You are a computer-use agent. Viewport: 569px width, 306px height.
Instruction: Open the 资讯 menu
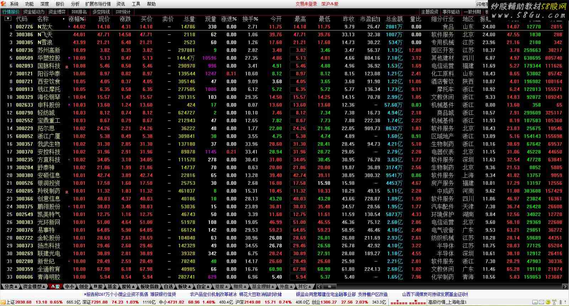coord(121,4)
